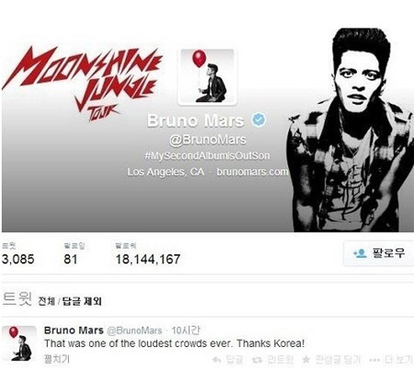Click the red balloon profile picture
414x370 pixels.
point(207,76)
